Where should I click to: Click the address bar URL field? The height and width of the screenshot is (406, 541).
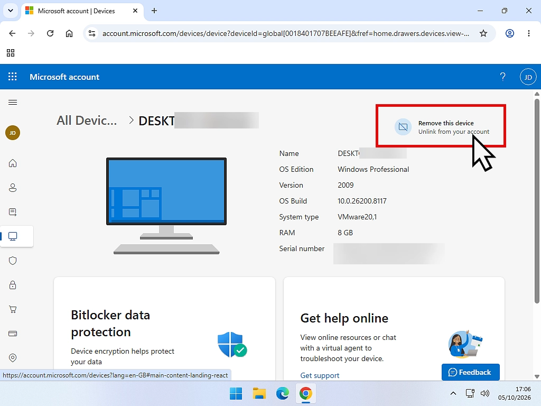tap(286, 33)
